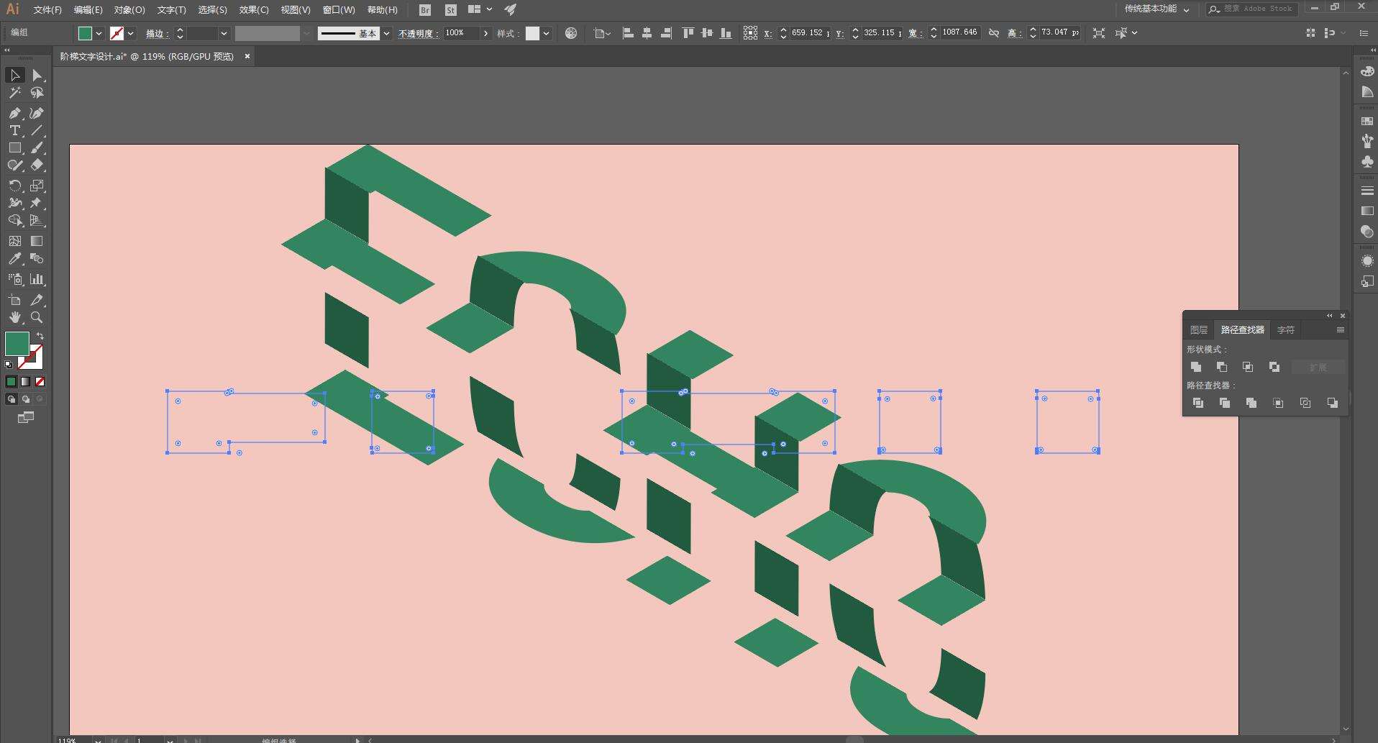Open 文件(F) menu
Image resolution: width=1378 pixels, height=743 pixels.
click(47, 10)
